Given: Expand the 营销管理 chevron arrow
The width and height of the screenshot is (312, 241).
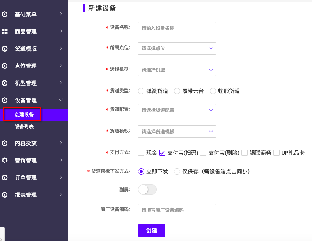Looking at the screenshot, I should click(x=61, y=160).
